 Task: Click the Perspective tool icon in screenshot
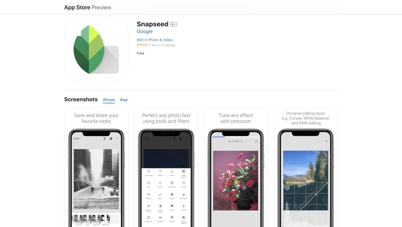pyautogui.click(x=172, y=183)
